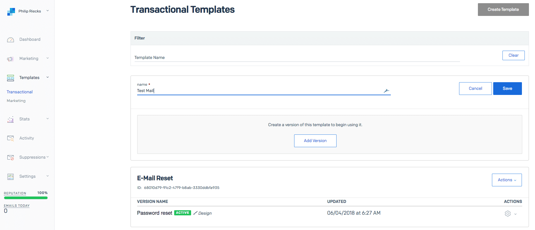Click the Settings sliders icon
This screenshot has width=535, height=230.
click(x=11, y=176)
